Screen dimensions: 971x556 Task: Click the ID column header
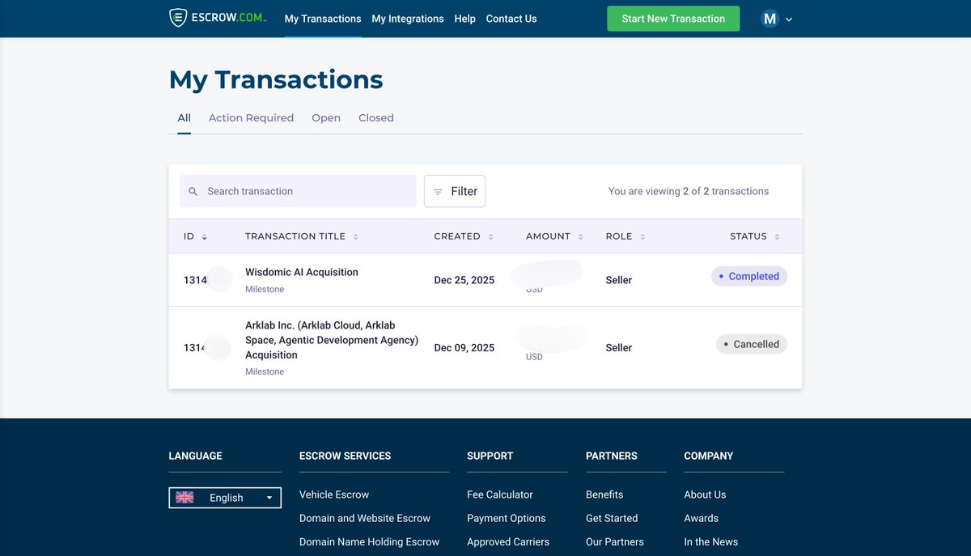[189, 236]
